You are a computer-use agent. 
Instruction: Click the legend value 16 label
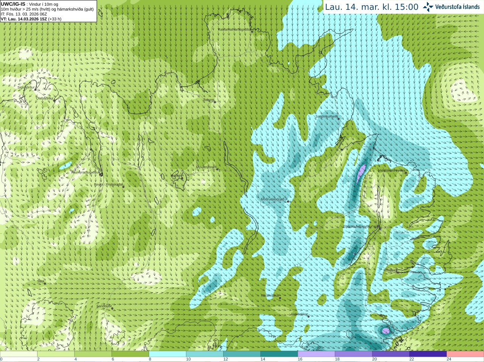coord(300,359)
